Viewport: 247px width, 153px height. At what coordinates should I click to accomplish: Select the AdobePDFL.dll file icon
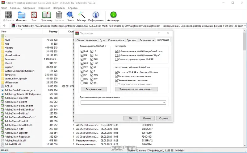tap(3, 144)
